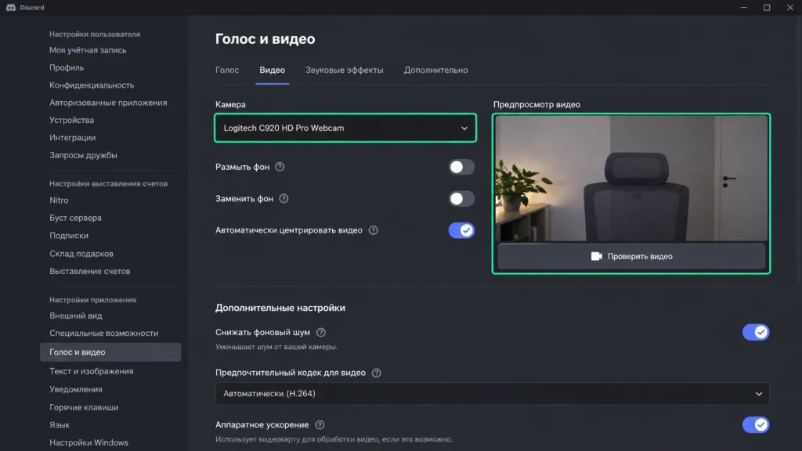Screen dimensions: 802x451
Task: Click text Уменьшает шум от вашей камеры
Action: [276, 347]
